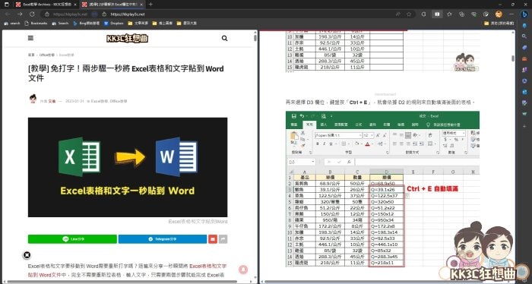
Task: Open the Bookmarks bookmark bar item
Action: 36,24
